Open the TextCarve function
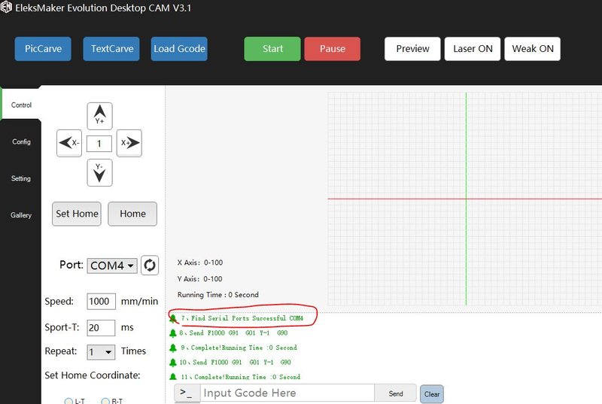 (x=111, y=49)
